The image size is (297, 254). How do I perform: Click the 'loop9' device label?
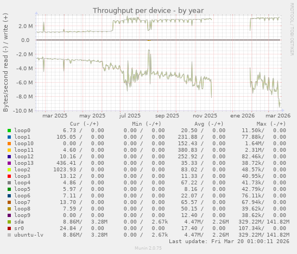tap(22, 215)
